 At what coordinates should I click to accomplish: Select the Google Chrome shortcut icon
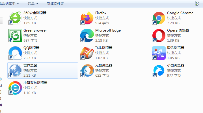click(159, 18)
